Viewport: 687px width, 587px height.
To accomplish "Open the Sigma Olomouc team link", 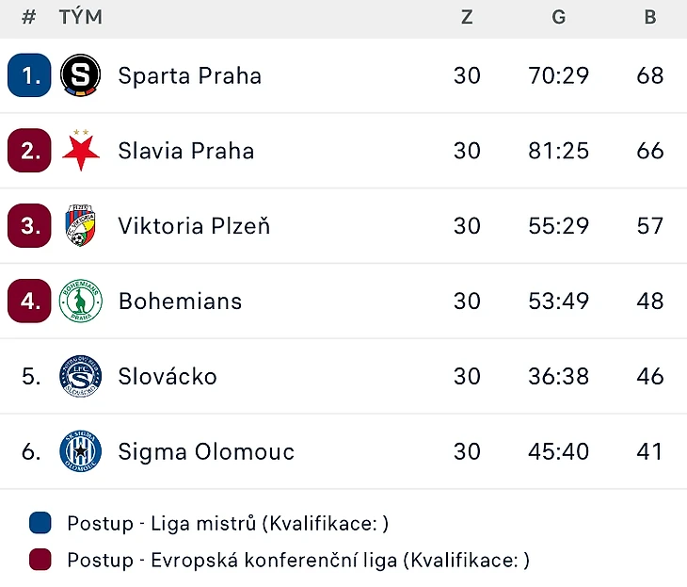I will (206, 452).
